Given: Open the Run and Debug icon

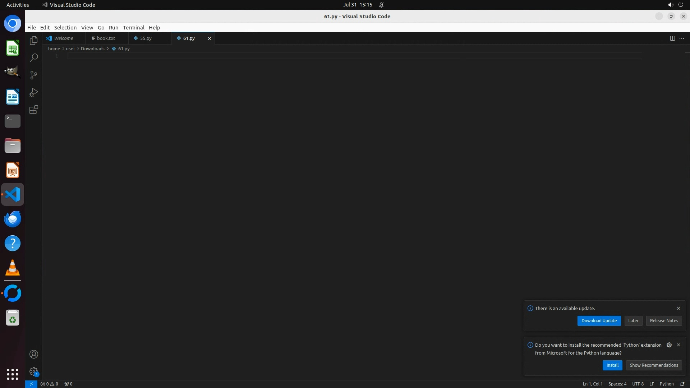Looking at the screenshot, I should pos(34,92).
